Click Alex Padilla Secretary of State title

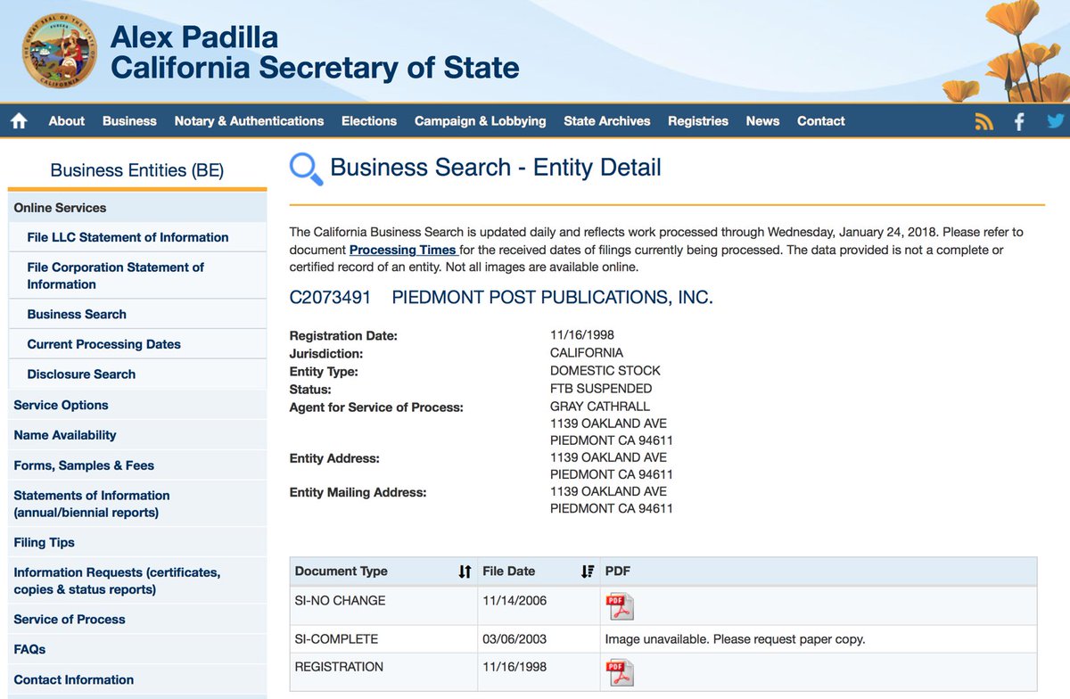[x=314, y=53]
